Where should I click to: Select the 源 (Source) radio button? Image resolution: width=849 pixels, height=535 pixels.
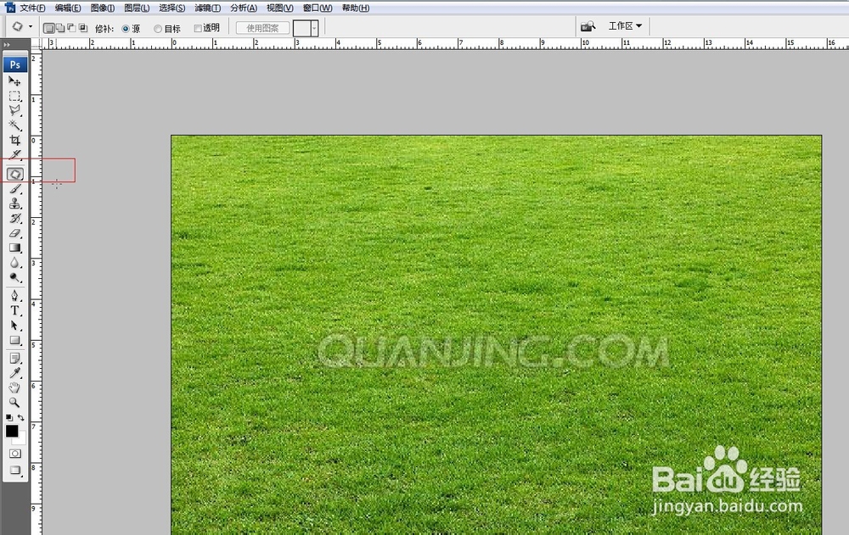pos(126,29)
